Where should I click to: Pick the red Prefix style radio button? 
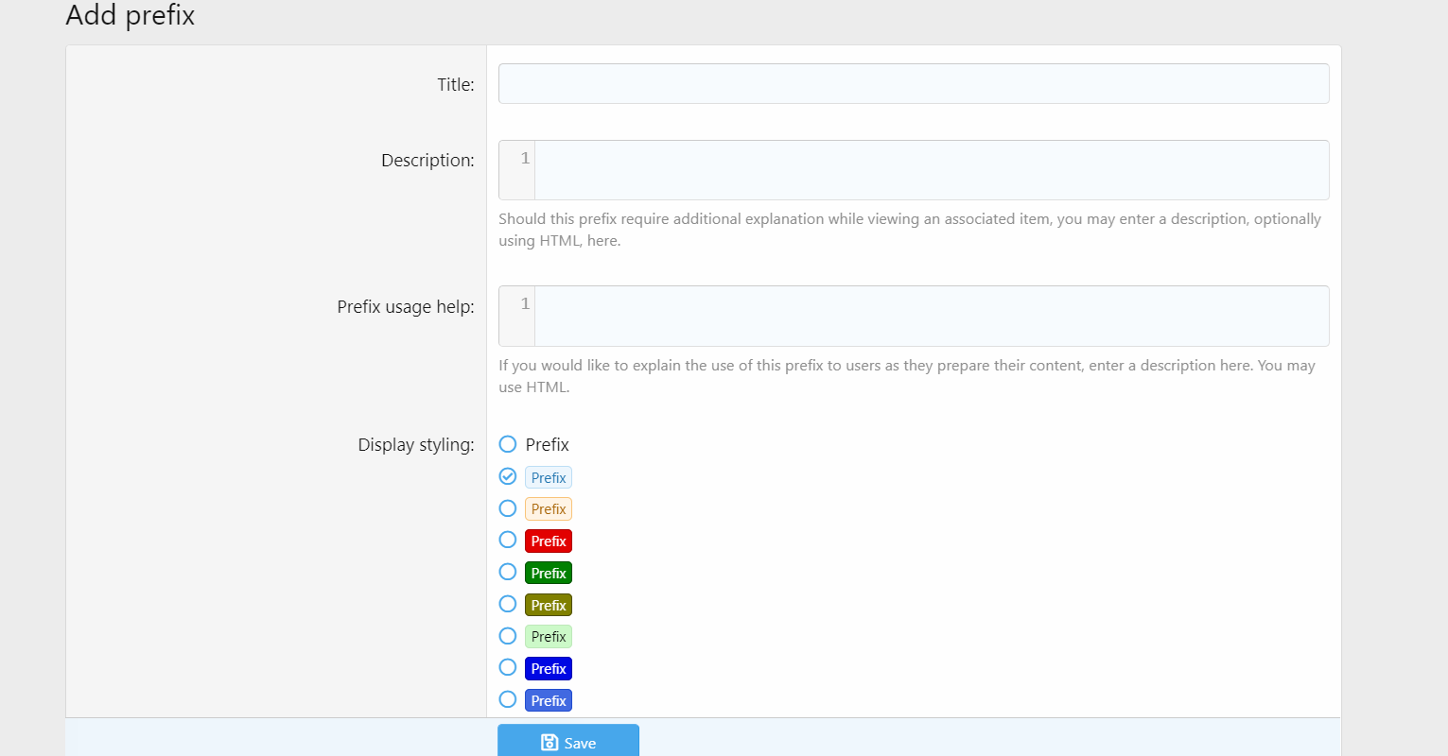508,541
